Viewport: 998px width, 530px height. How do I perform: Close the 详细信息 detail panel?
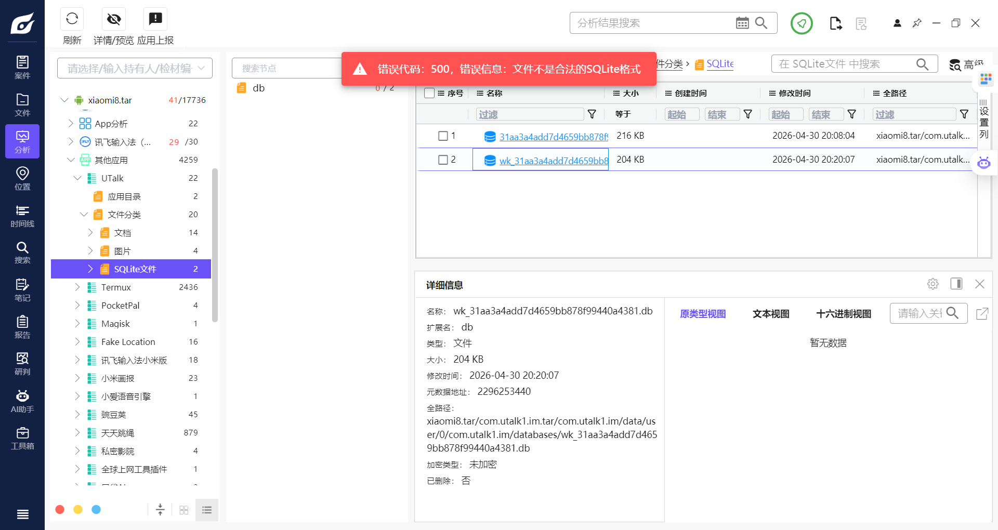pos(980,284)
